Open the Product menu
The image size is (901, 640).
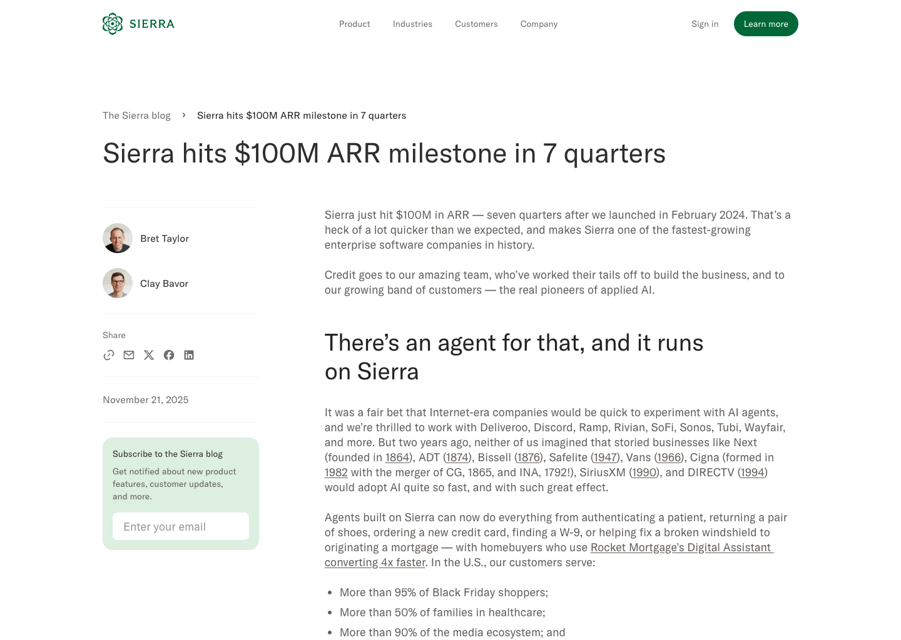(354, 24)
